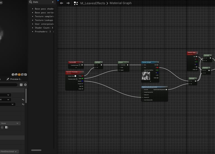215x154 pixels.
Task: Click the browse-to-asset folder icon
Action: (7, 127)
